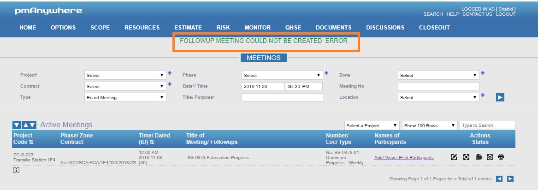Print the SS-0878 meeting via printer icon
Viewport: 538px width, 190px height.
pos(501,157)
